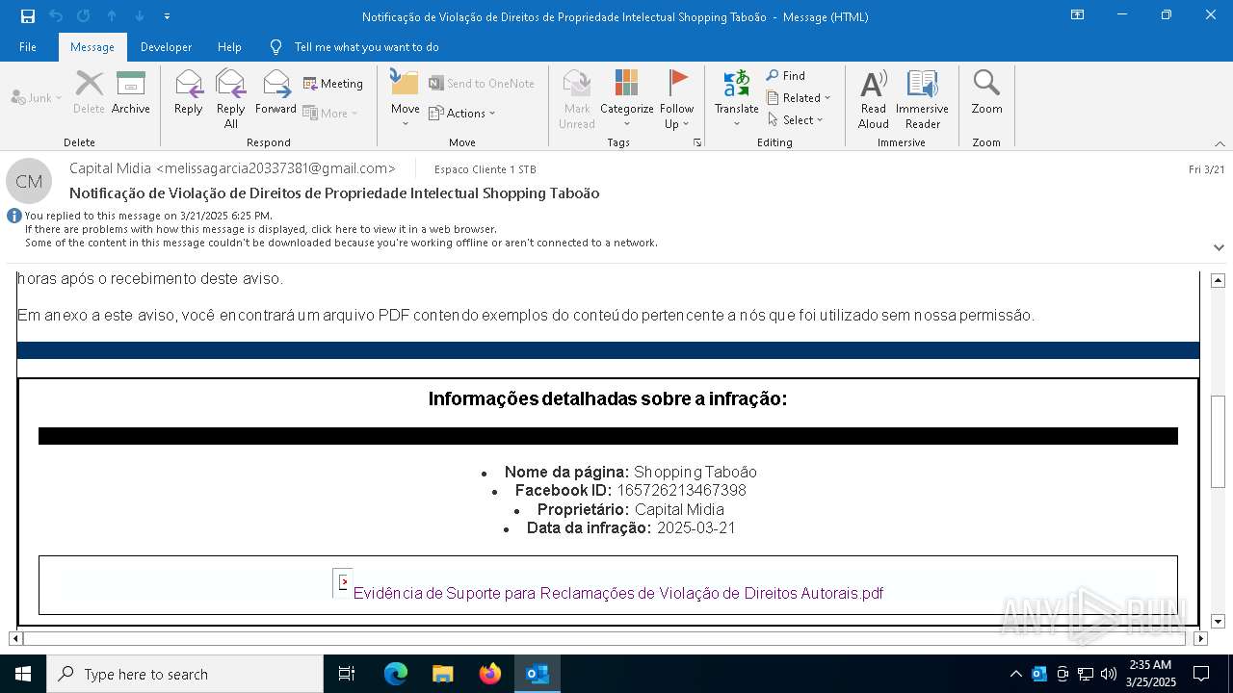
Task: Click the Outlook taskbar icon
Action: tap(538, 674)
